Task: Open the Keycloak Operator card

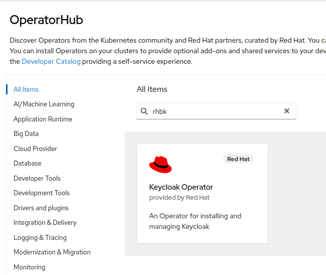Action: point(202,194)
